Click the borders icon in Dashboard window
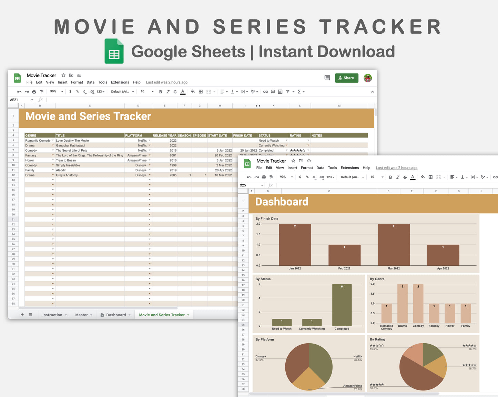This screenshot has width=498, height=397. click(430, 177)
